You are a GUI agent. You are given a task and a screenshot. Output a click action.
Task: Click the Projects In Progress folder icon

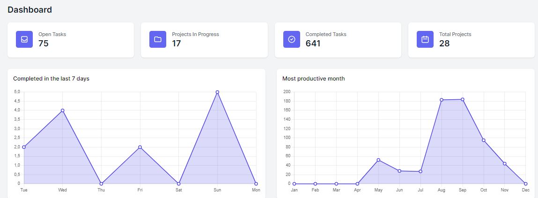point(158,39)
